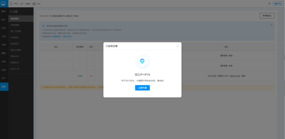
Task: Click the 立即开通 button
Action: pos(142,88)
